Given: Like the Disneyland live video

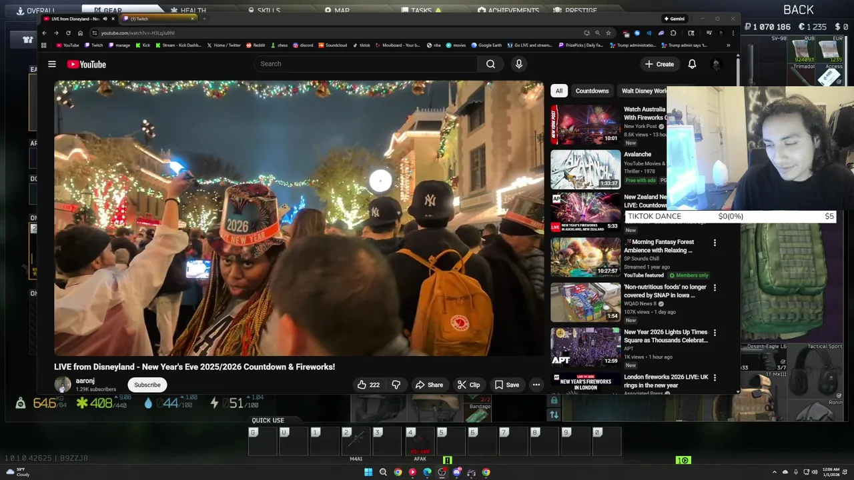Looking at the screenshot, I should [368, 385].
